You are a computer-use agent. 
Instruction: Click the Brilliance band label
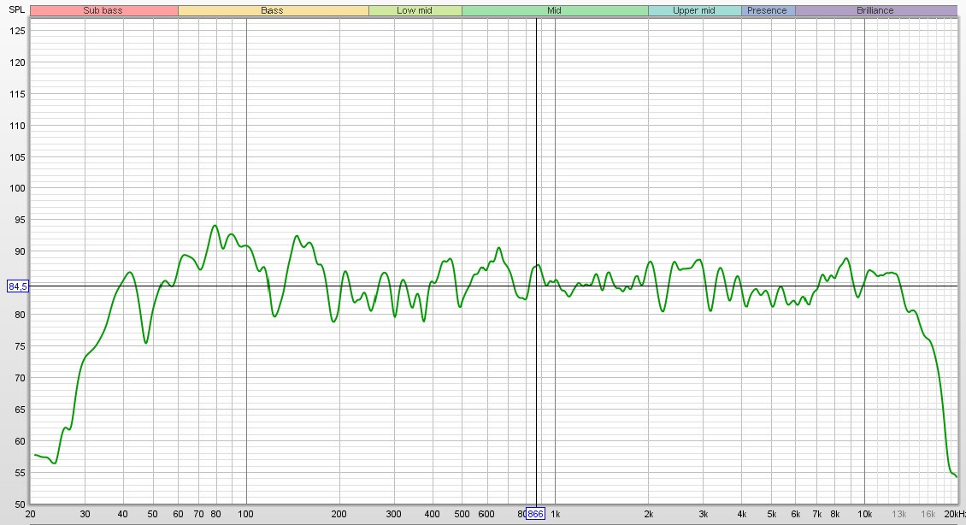(x=875, y=11)
